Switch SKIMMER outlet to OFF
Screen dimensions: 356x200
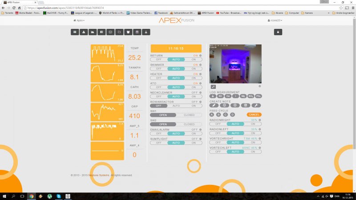[x=158, y=68]
